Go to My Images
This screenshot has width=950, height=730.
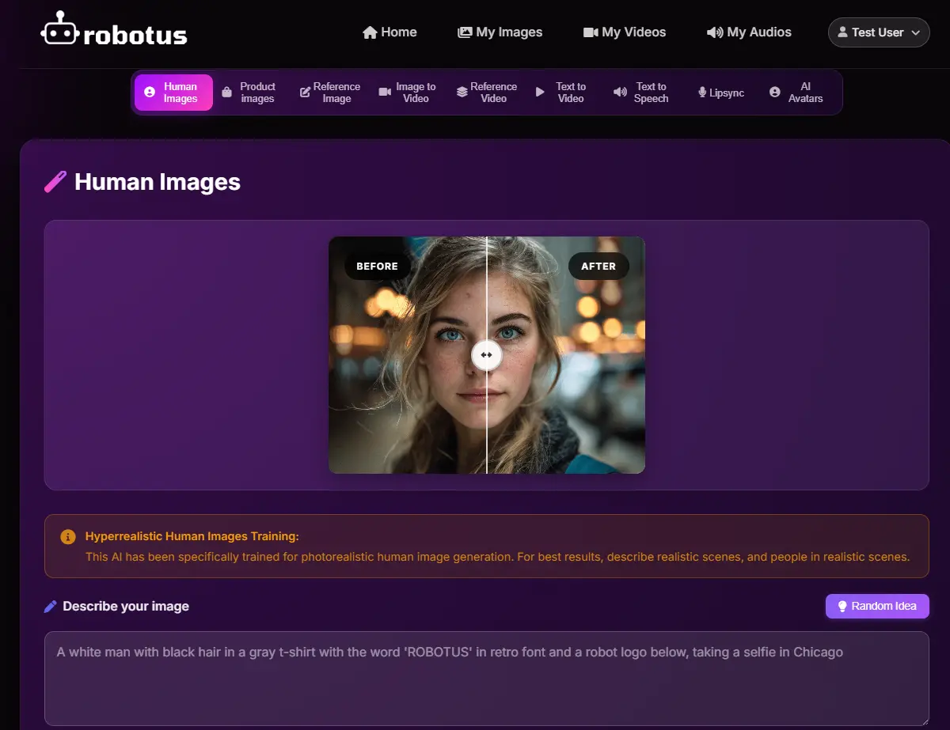[500, 32]
